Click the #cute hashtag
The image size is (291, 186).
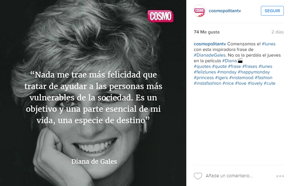269,83
